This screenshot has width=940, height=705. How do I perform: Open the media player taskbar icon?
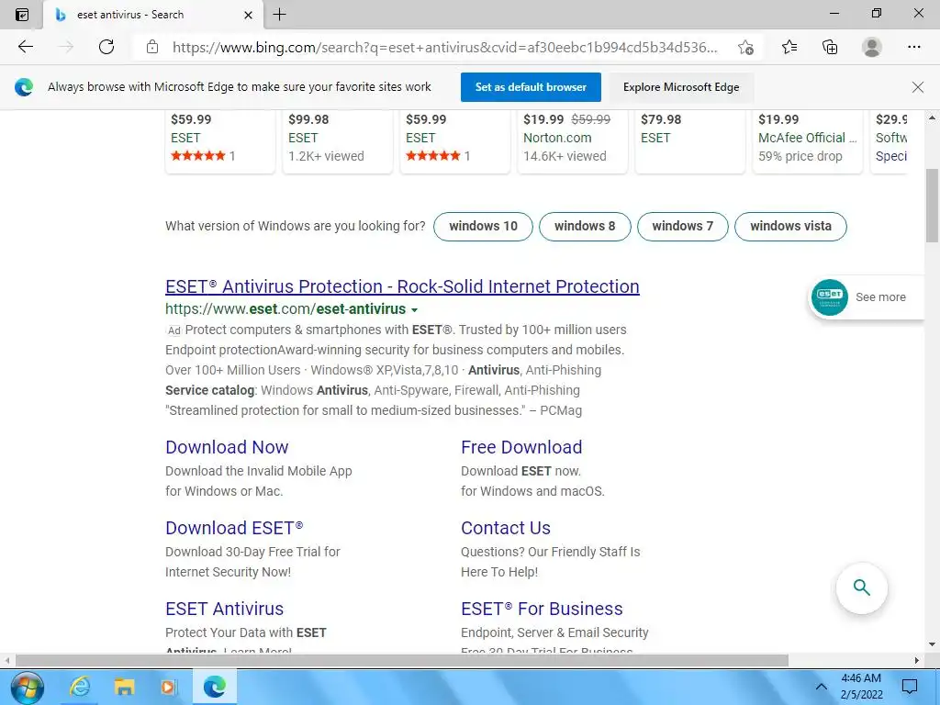(x=169, y=687)
